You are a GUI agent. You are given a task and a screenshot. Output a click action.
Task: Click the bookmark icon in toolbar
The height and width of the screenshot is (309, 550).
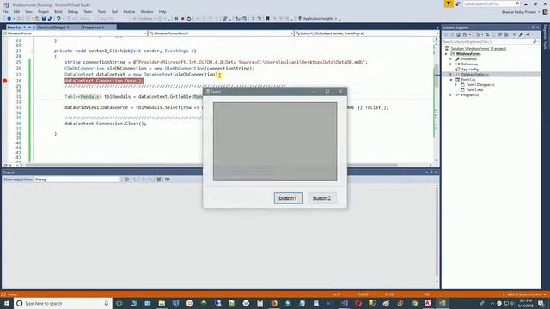pos(267,19)
